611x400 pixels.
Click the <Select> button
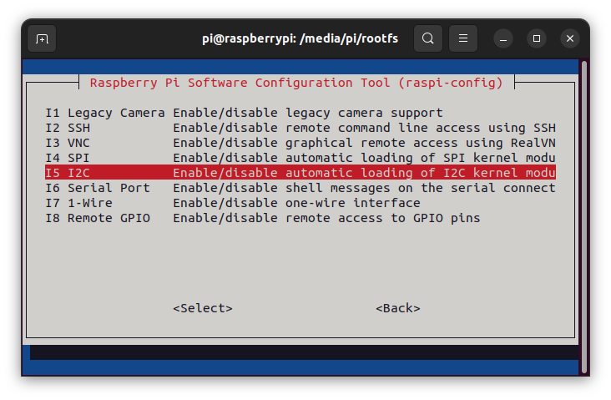203,308
